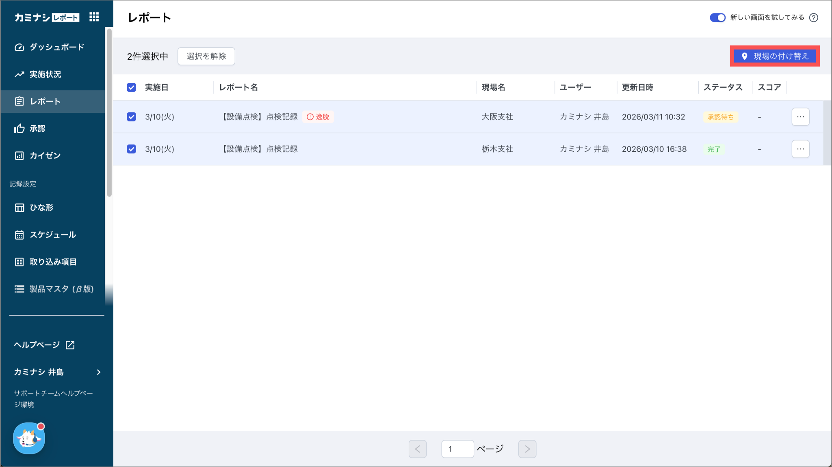Open the app switcher grid icon
The height and width of the screenshot is (467, 832).
point(94,17)
